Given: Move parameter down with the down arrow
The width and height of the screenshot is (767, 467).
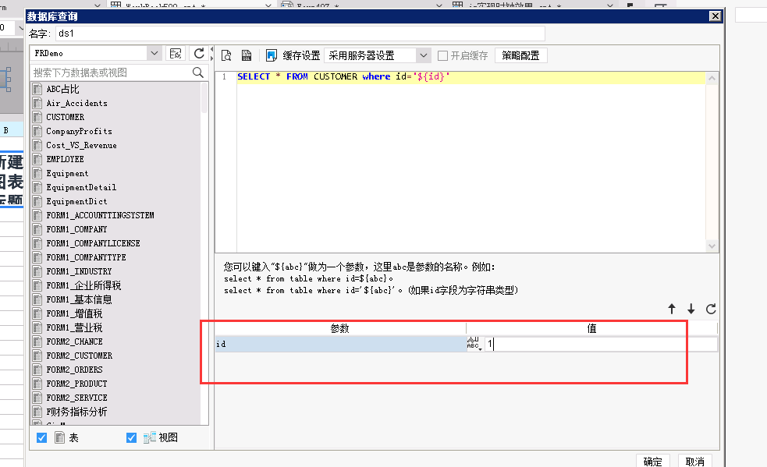Looking at the screenshot, I should point(691,309).
